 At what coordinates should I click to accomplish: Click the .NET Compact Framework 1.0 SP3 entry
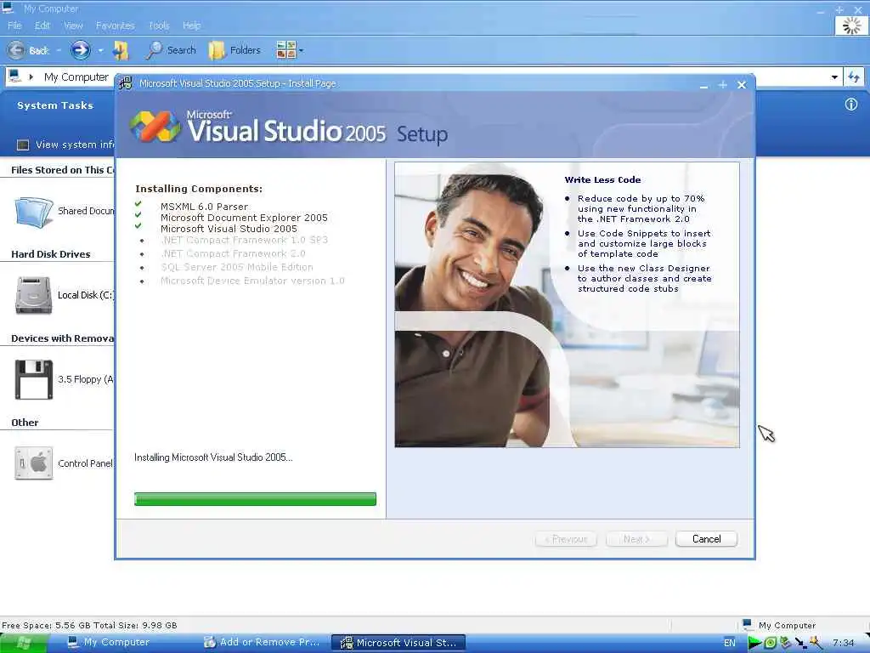click(x=244, y=241)
